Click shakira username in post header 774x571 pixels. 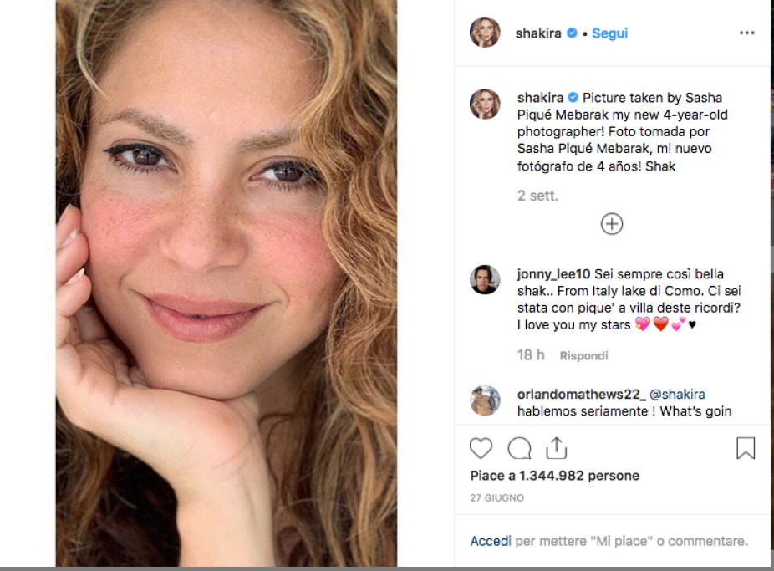[x=539, y=33]
